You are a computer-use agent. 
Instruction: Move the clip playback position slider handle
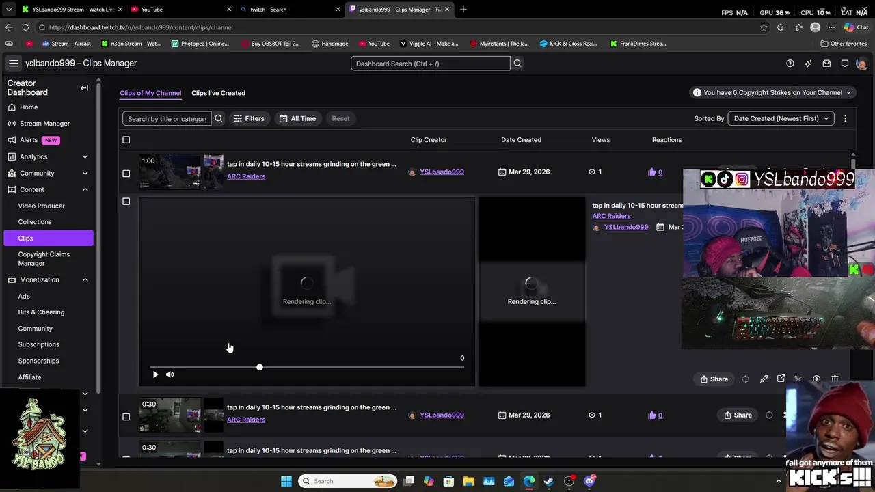click(x=260, y=368)
